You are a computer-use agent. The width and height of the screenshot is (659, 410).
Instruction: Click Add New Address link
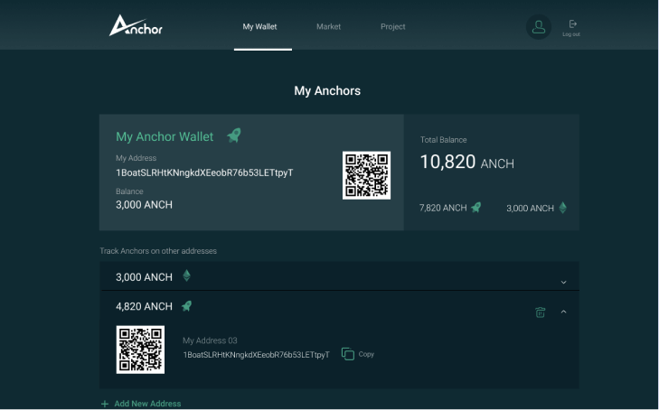point(147,404)
